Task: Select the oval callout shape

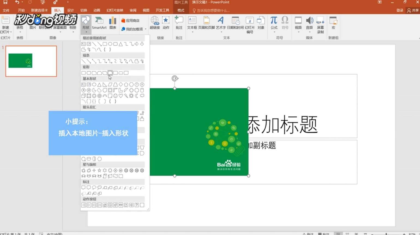Action: pyautogui.click(x=94, y=188)
